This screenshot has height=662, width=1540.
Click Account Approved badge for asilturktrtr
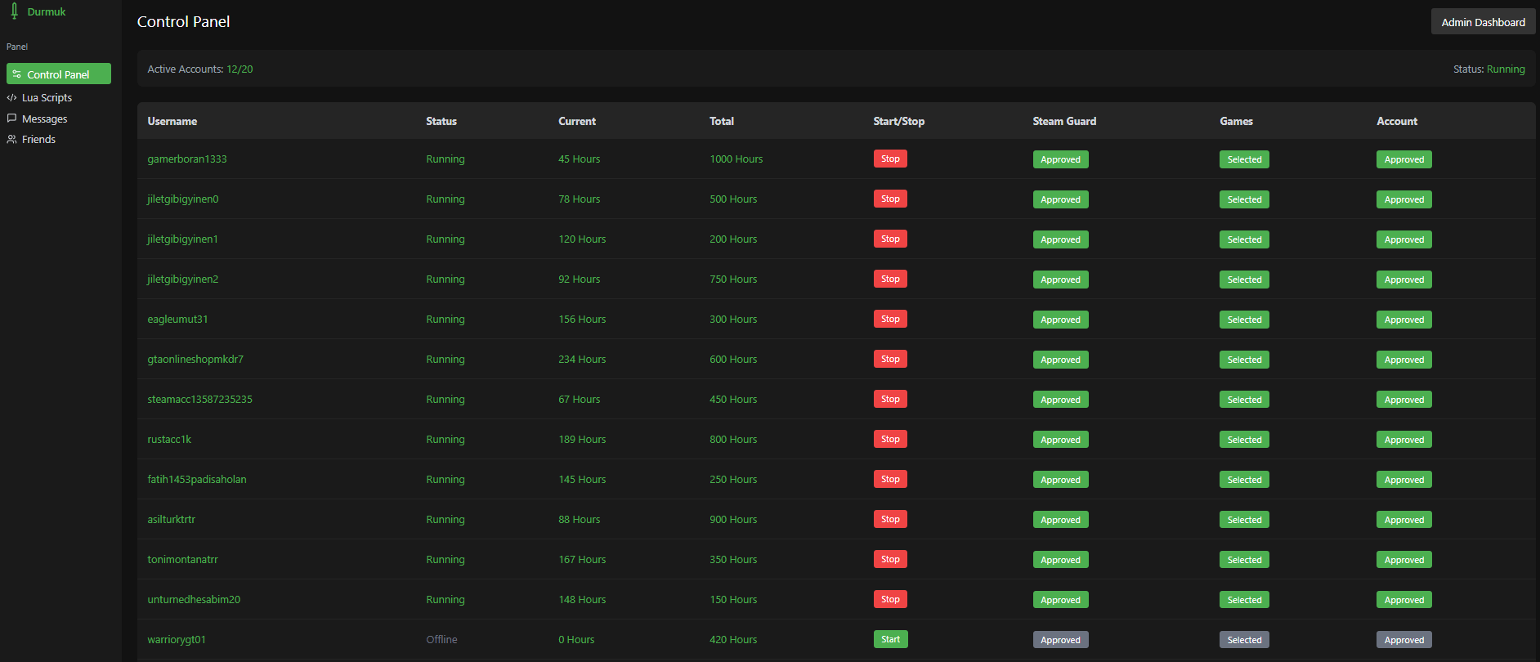[1404, 520]
